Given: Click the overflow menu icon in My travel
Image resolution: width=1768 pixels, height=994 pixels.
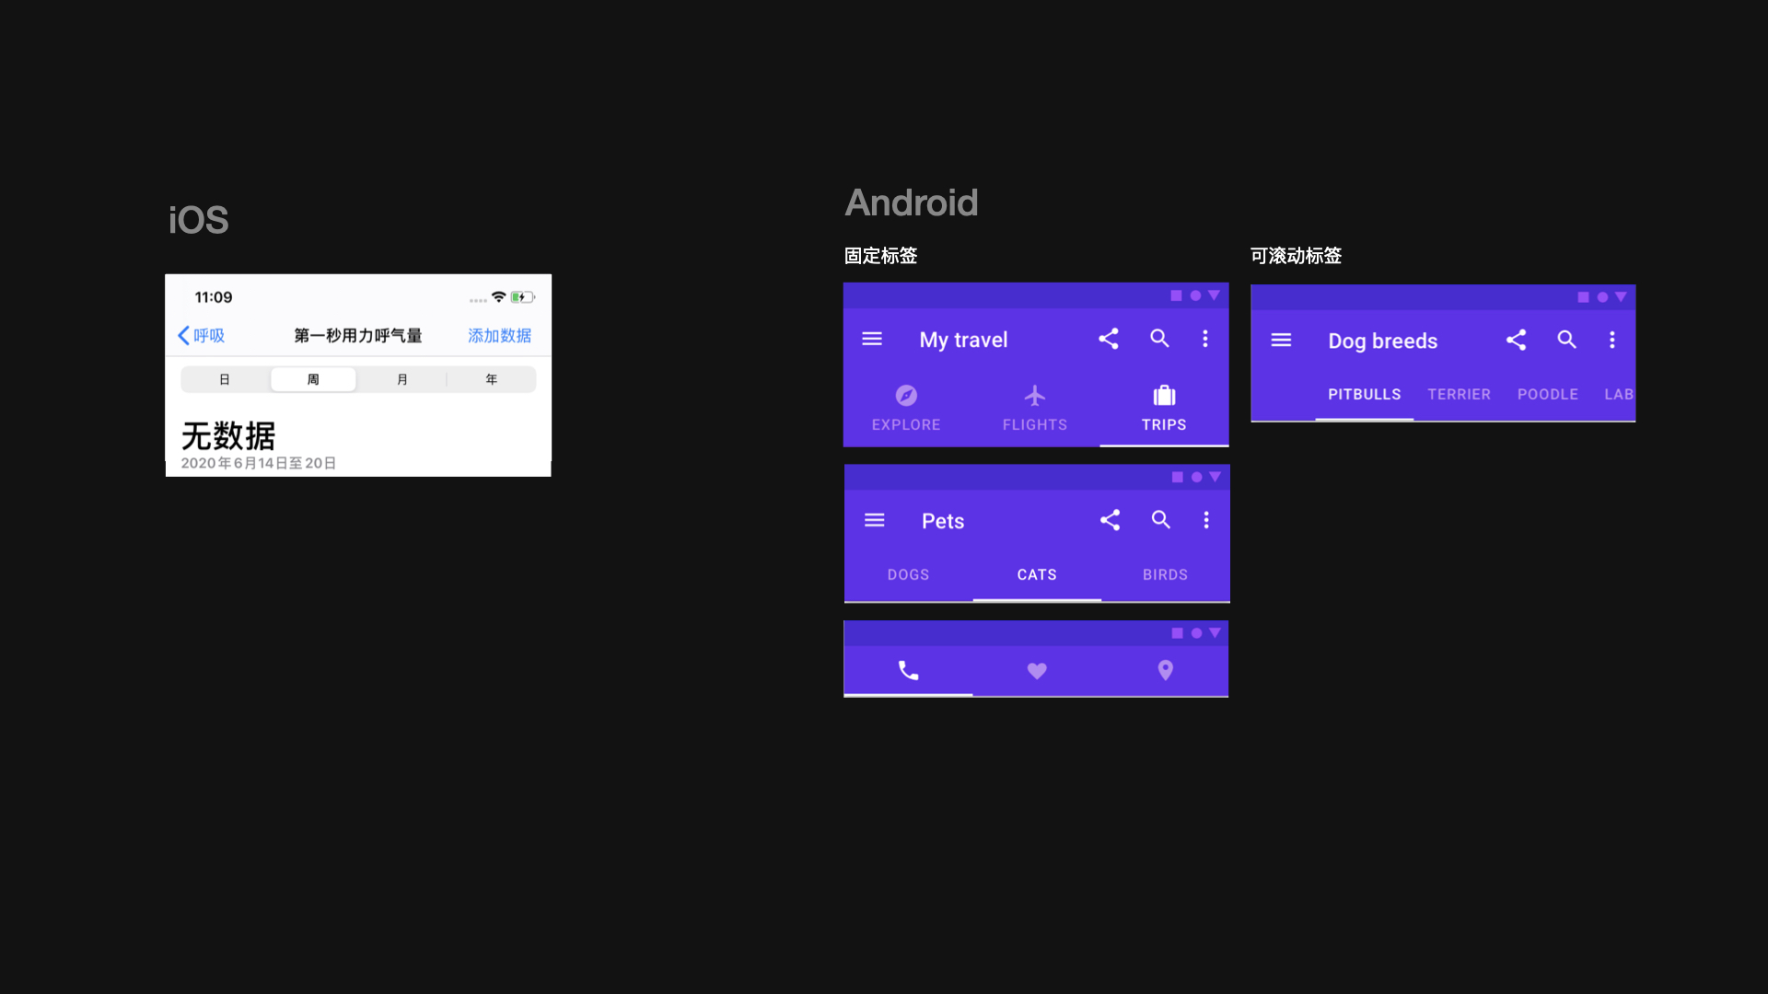Looking at the screenshot, I should 1205,339.
